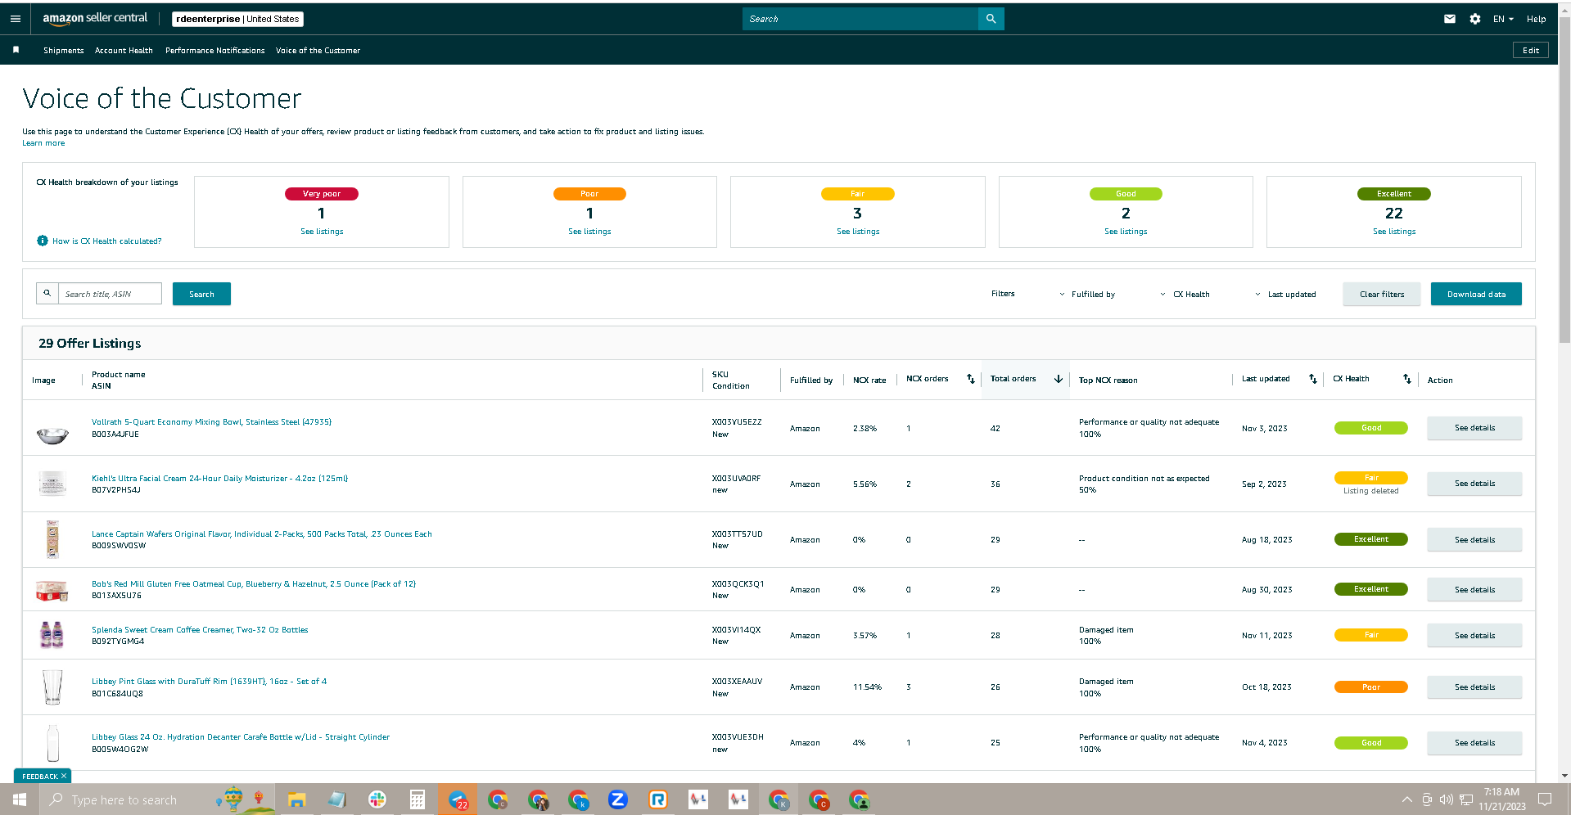Click the bookmark icon in favorites bar
This screenshot has width=1571, height=815.
(x=16, y=50)
